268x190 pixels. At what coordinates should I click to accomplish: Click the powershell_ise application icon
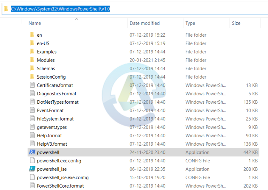tap(32, 169)
